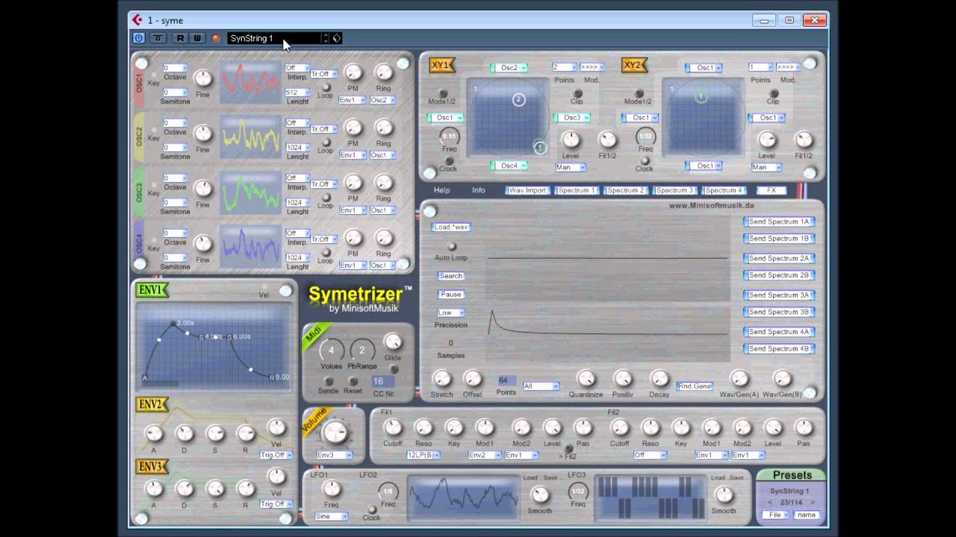Switch to the FX tab

click(x=772, y=190)
